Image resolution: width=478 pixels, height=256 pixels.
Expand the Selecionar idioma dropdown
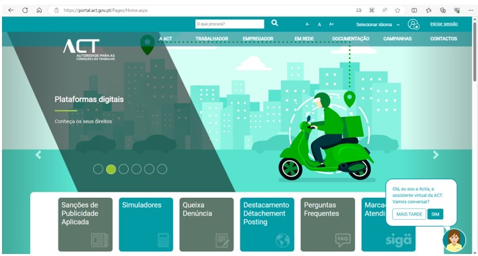click(378, 25)
